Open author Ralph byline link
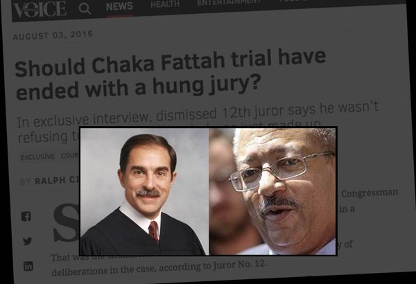 coord(57,181)
